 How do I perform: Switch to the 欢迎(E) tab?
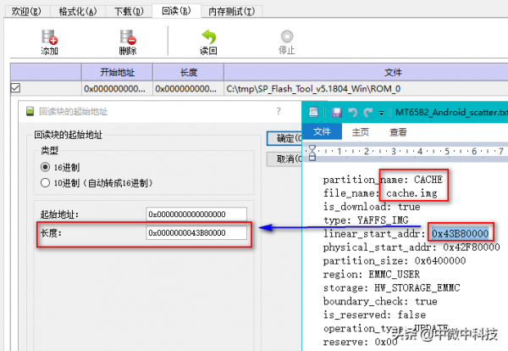26,12
